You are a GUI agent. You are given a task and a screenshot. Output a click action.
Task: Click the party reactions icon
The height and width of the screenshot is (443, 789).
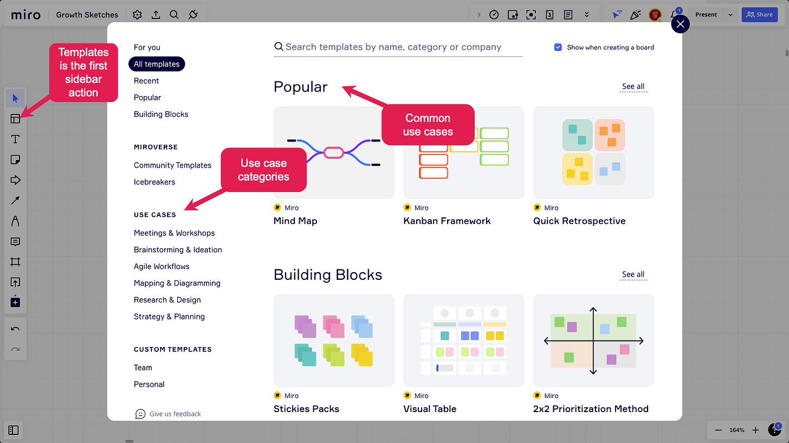coord(636,15)
